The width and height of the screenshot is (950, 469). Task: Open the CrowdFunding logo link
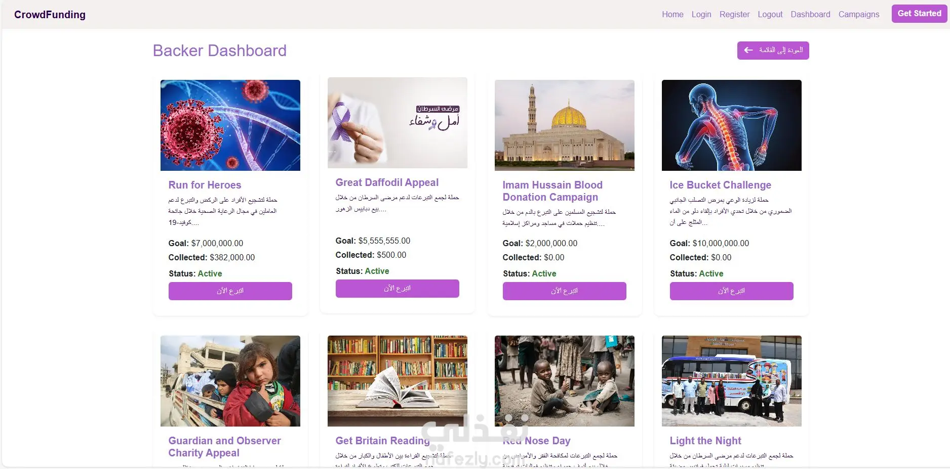click(x=50, y=15)
